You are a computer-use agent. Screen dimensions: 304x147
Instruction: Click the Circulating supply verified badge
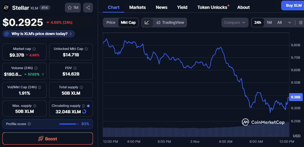pyautogui.click(x=88, y=106)
